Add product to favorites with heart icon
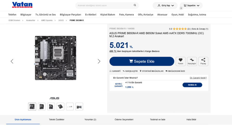This screenshot has width=232, height=126. [x=180, y=60]
